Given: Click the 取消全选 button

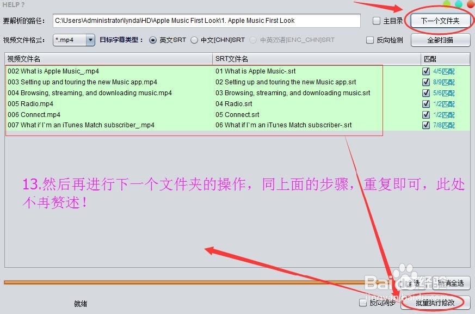Looking at the screenshot, I should (x=451, y=283).
